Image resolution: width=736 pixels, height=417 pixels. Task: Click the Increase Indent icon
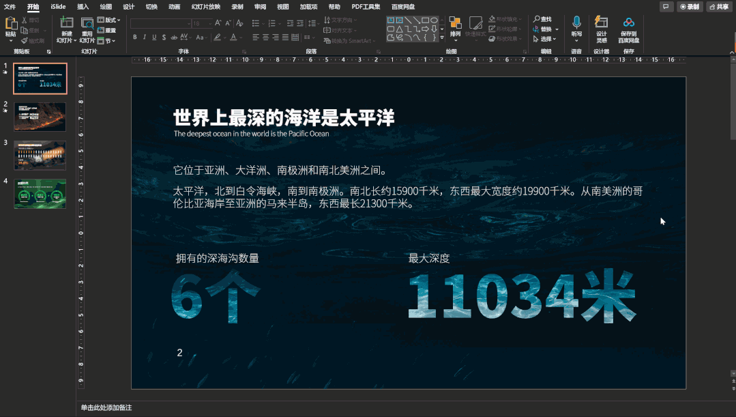pos(300,23)
